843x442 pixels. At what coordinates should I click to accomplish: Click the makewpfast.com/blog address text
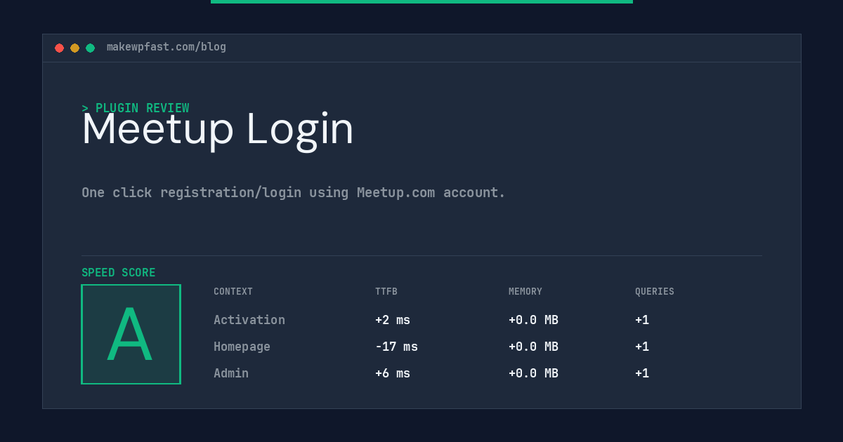click(166, 47)
